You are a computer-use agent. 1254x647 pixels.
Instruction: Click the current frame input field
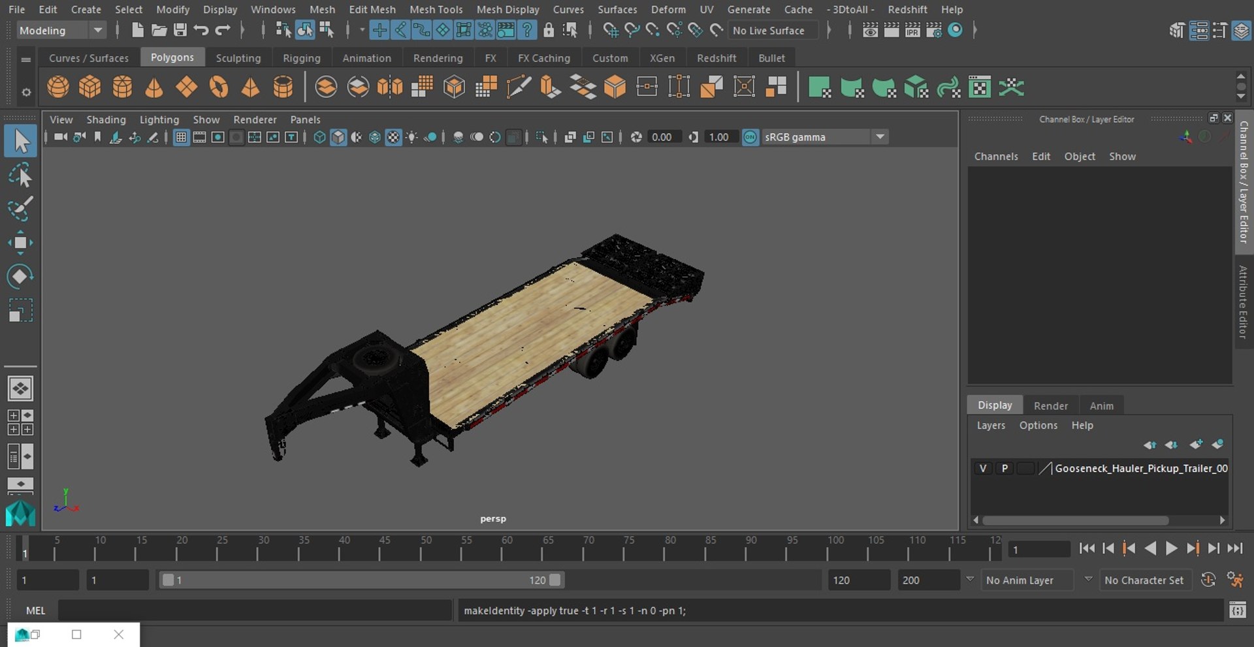[x=1039, y=549]
